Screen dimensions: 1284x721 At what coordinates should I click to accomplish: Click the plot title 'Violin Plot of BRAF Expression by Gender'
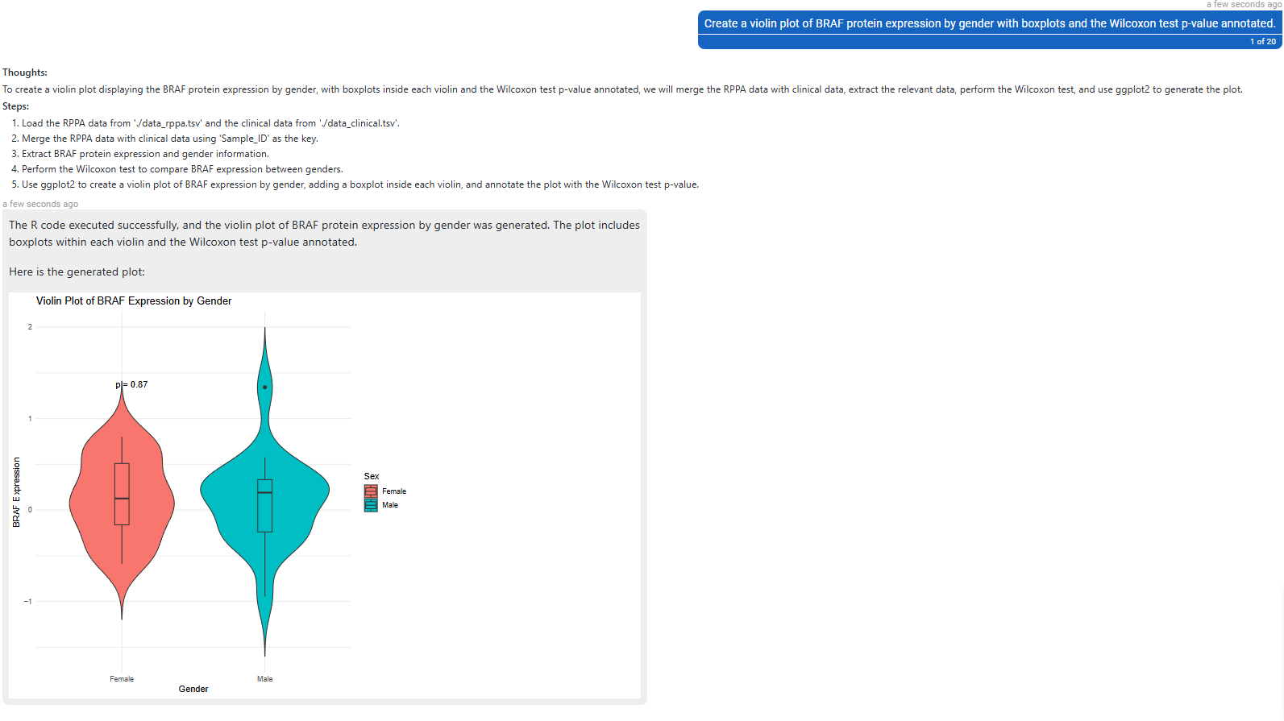pos(134,301)
